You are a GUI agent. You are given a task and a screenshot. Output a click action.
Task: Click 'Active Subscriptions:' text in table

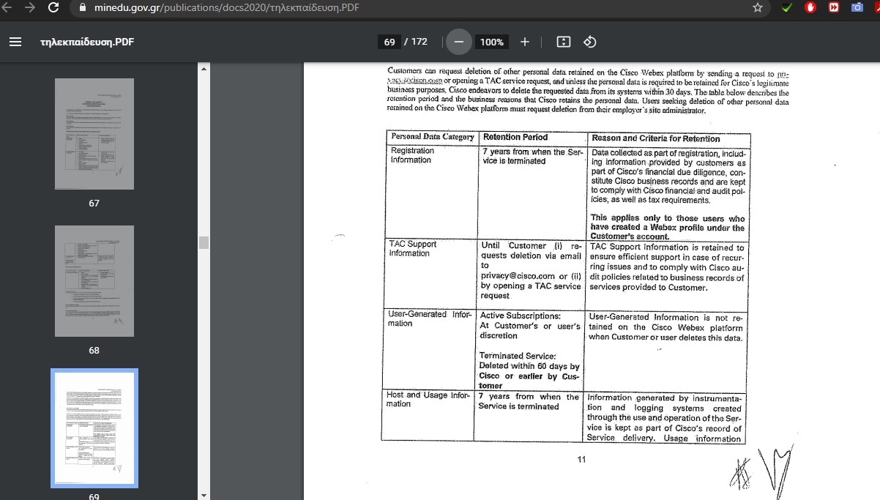click(x=520, y=316)
